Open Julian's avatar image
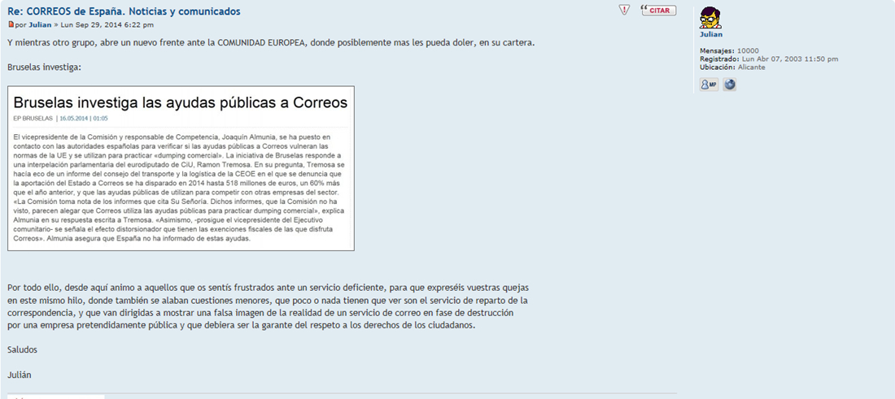 [710, 18]
